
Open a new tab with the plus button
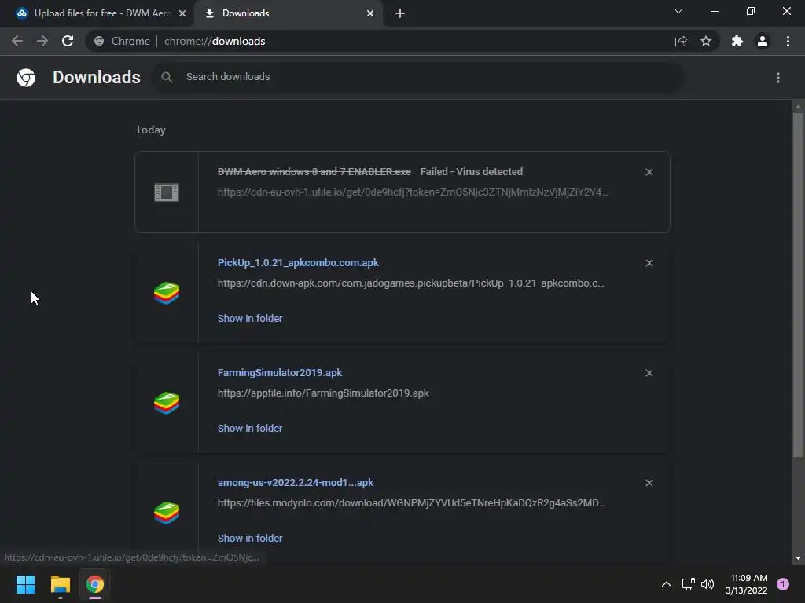pyautogui.click(x=400, y=14)
